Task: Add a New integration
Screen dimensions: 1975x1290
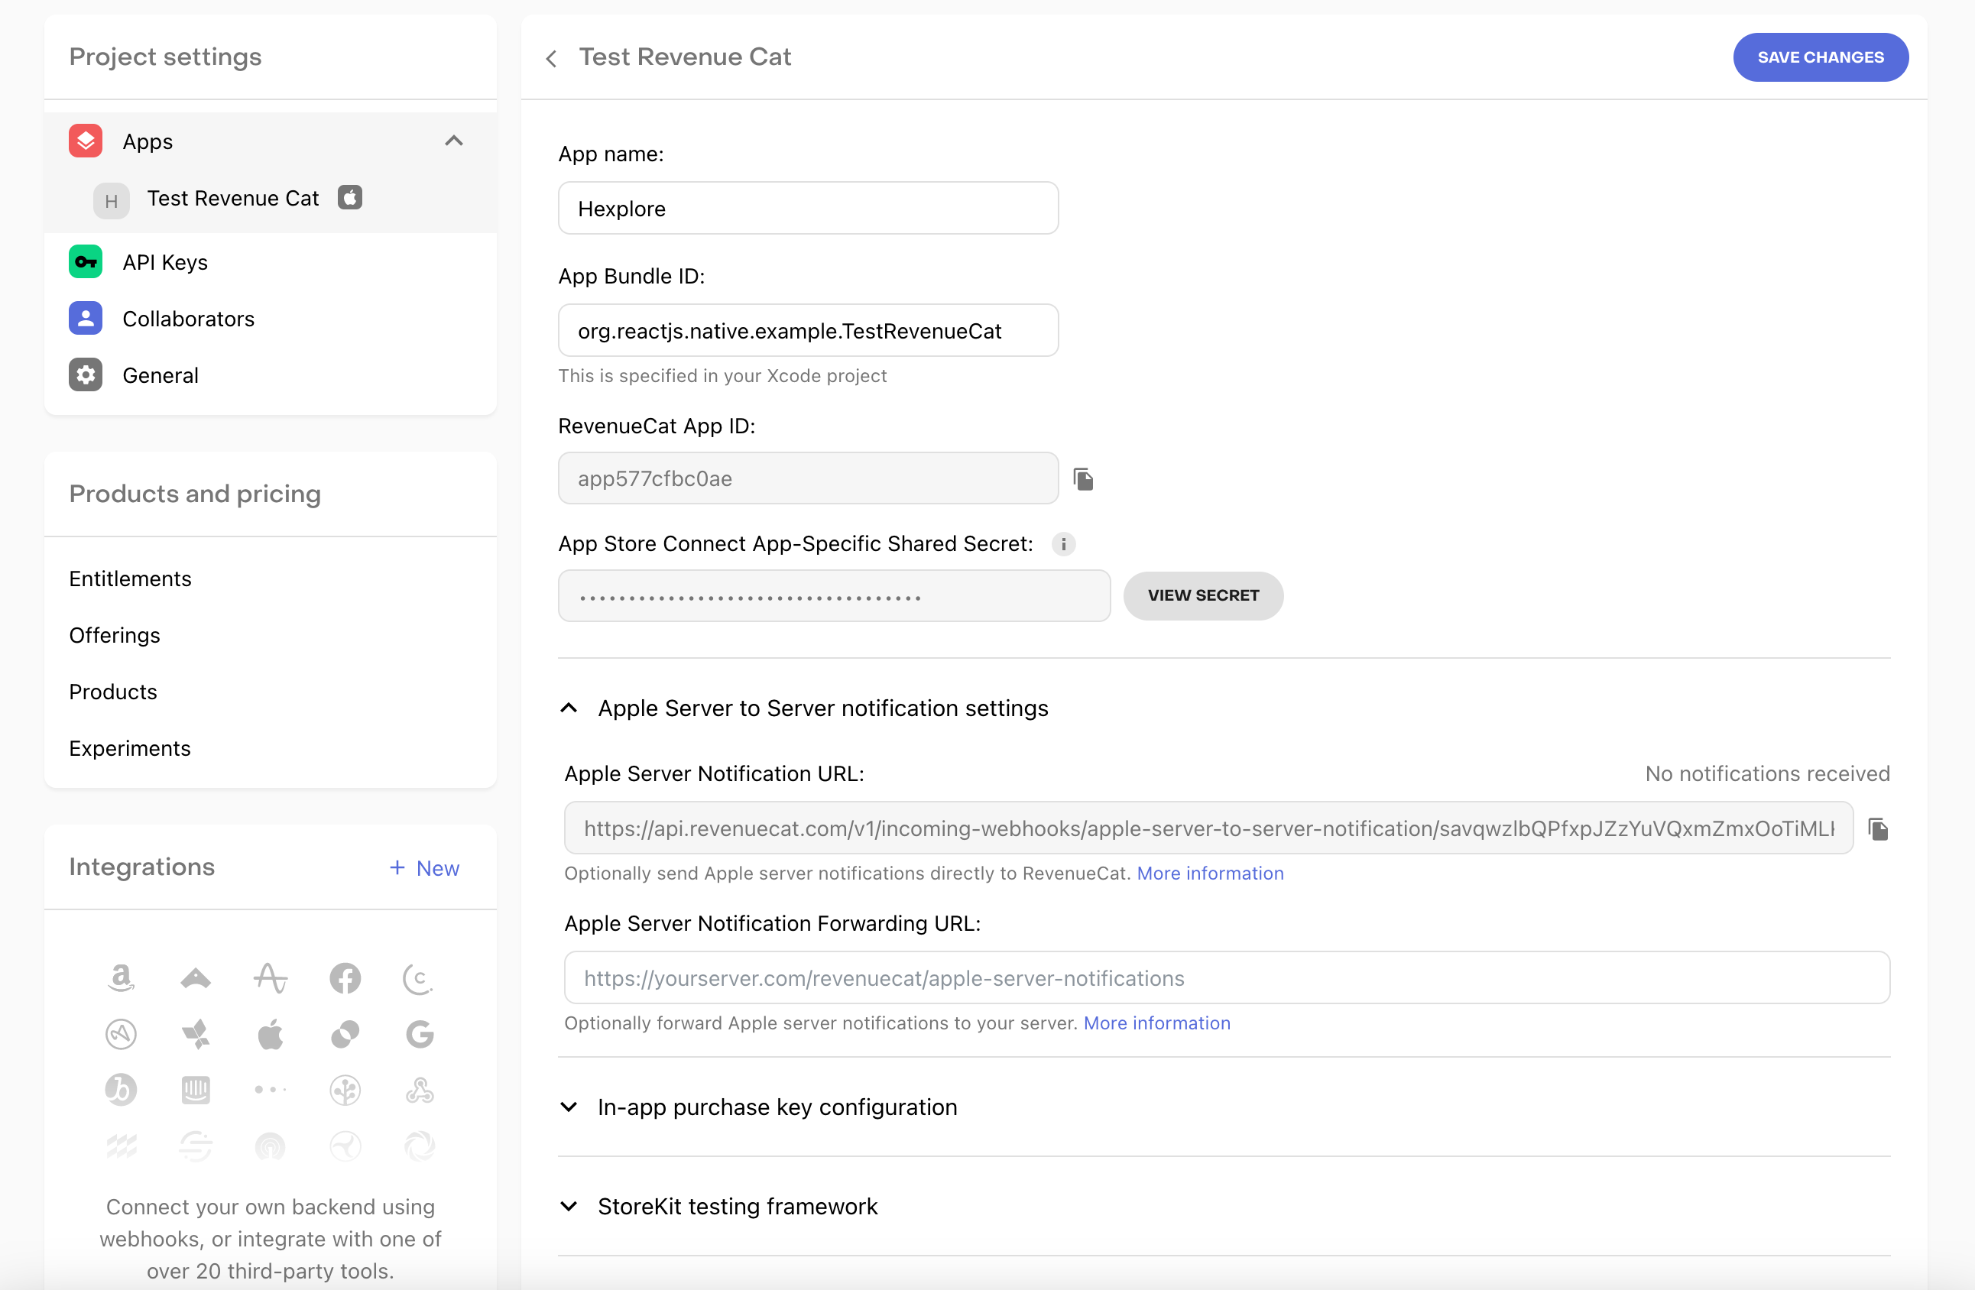Action: point(425,867)
